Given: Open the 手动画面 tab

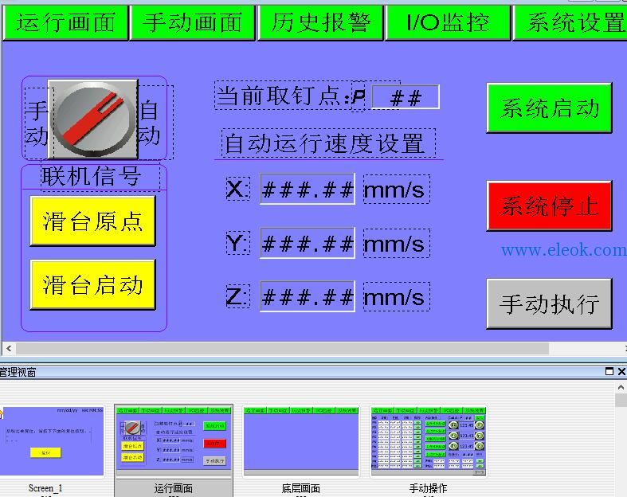Looking at the screenshot, I should click(192, 22).
